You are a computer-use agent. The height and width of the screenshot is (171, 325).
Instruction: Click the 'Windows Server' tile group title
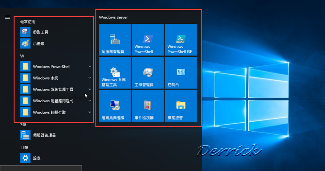click(113, 17)
